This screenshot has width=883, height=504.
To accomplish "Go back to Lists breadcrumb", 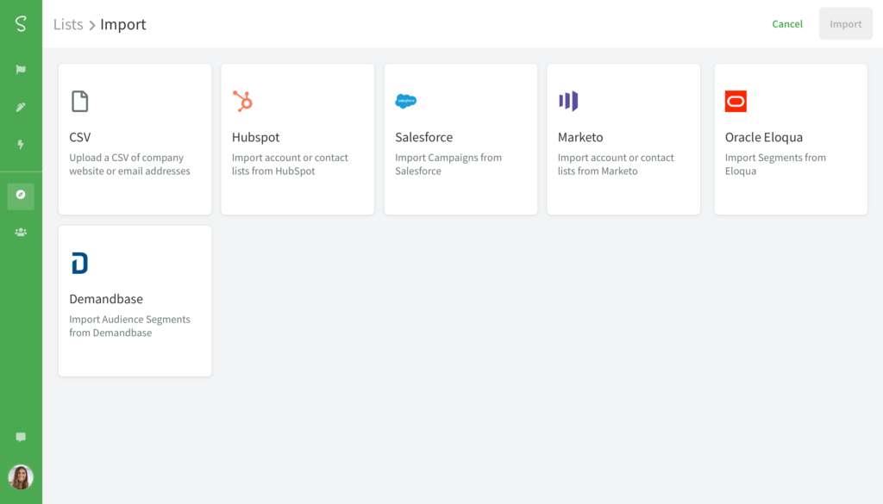I will [68, 24].
